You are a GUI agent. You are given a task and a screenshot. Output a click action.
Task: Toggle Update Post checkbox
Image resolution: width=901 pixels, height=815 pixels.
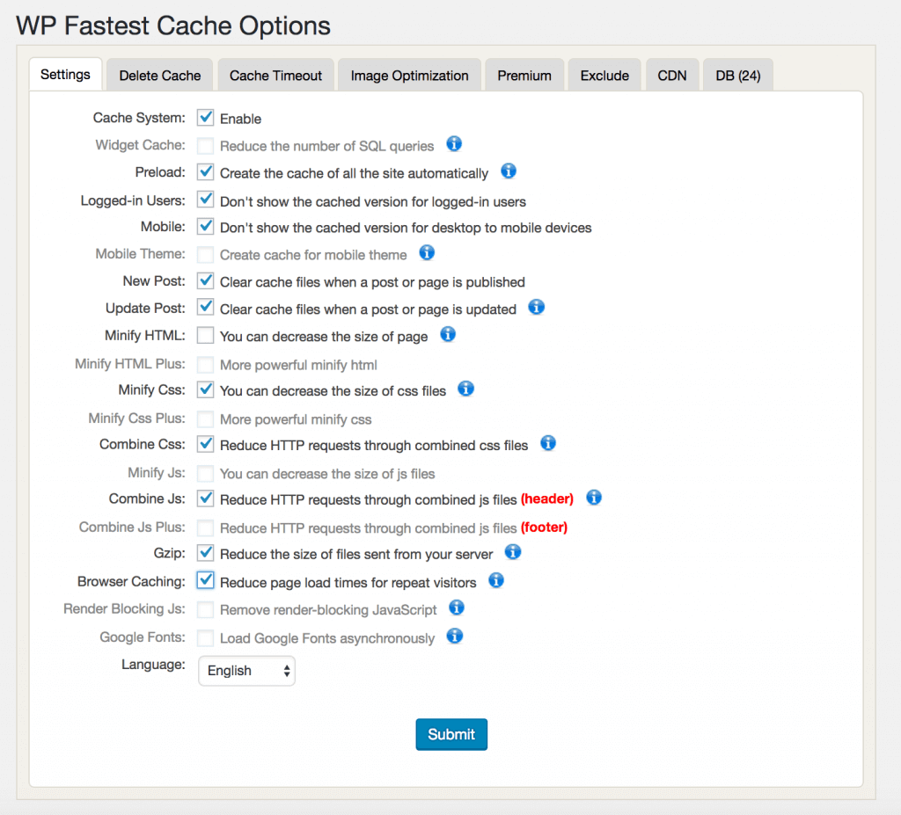205,309
